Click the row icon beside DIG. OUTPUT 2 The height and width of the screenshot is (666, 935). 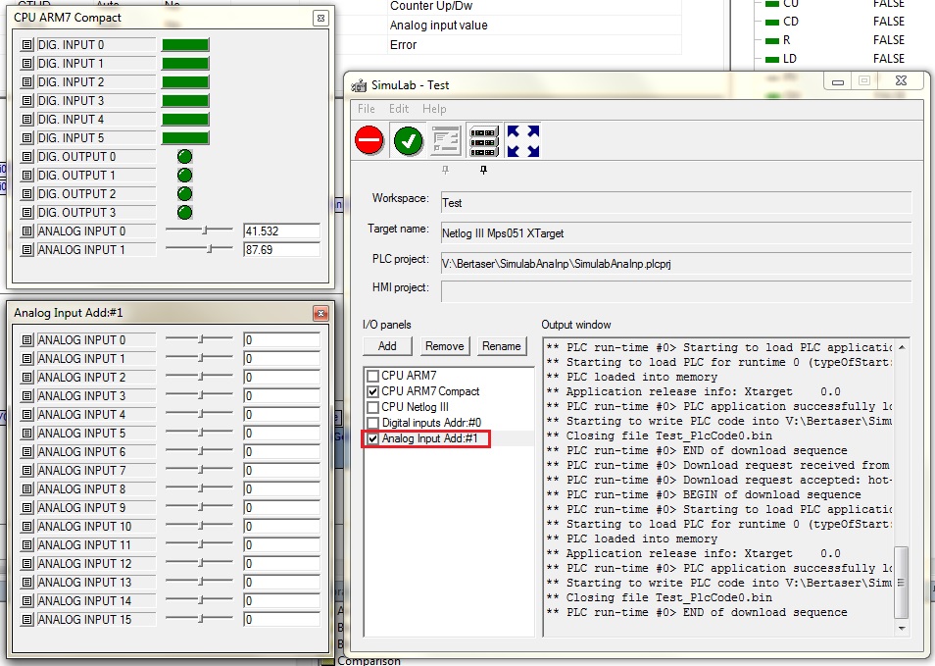pyautogui.click(x=26, y=194)
